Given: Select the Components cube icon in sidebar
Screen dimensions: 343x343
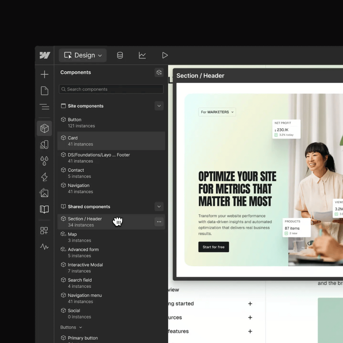Looking at the screenshot, I should [45, 128].
